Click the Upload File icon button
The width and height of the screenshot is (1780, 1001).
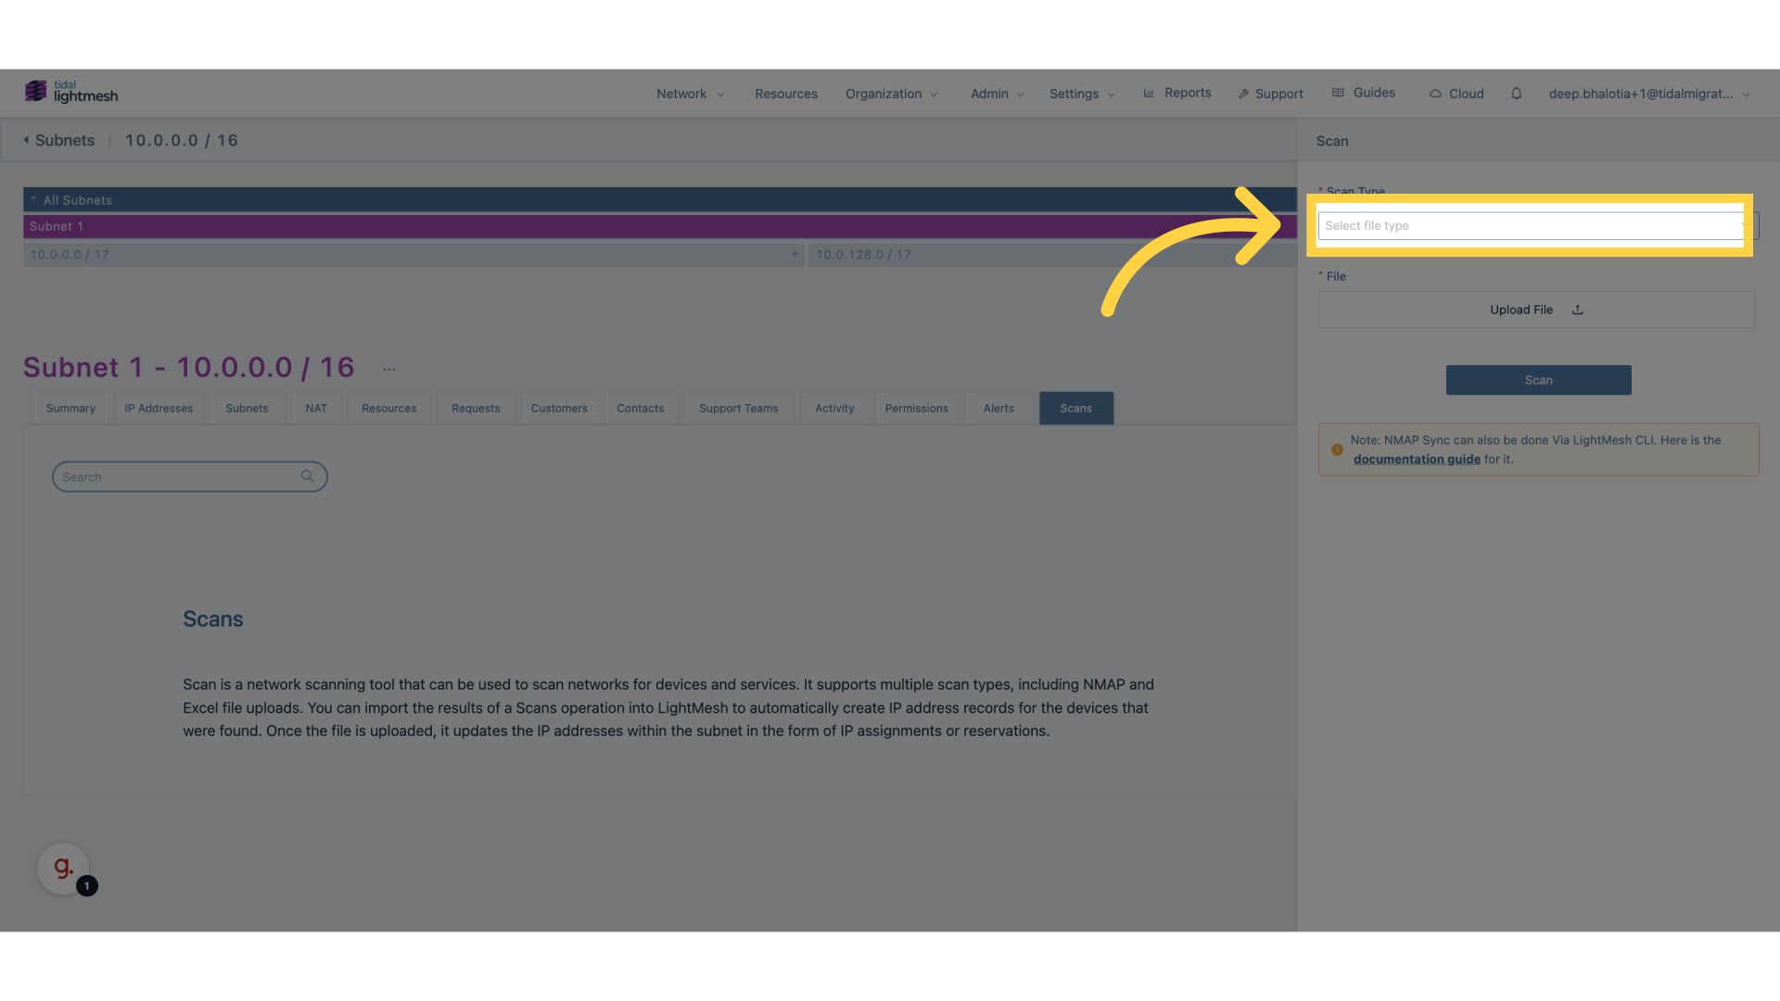(x=1576, y=310)
